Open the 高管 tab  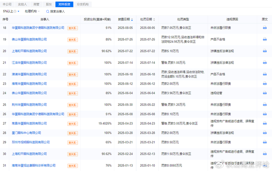[x=36, y=4]
